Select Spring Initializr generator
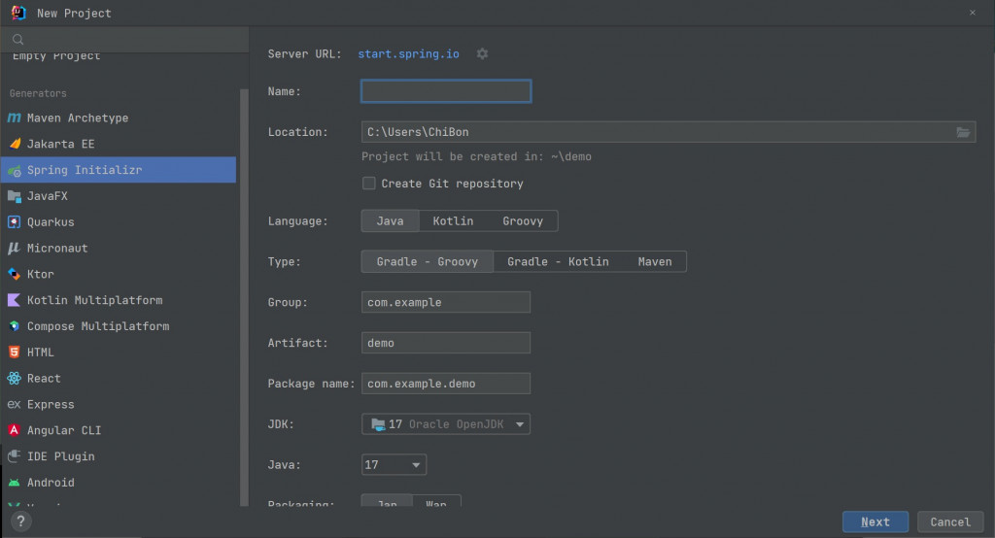The width and height of the screenshot is (995, 538). click(x=119, y=170)
